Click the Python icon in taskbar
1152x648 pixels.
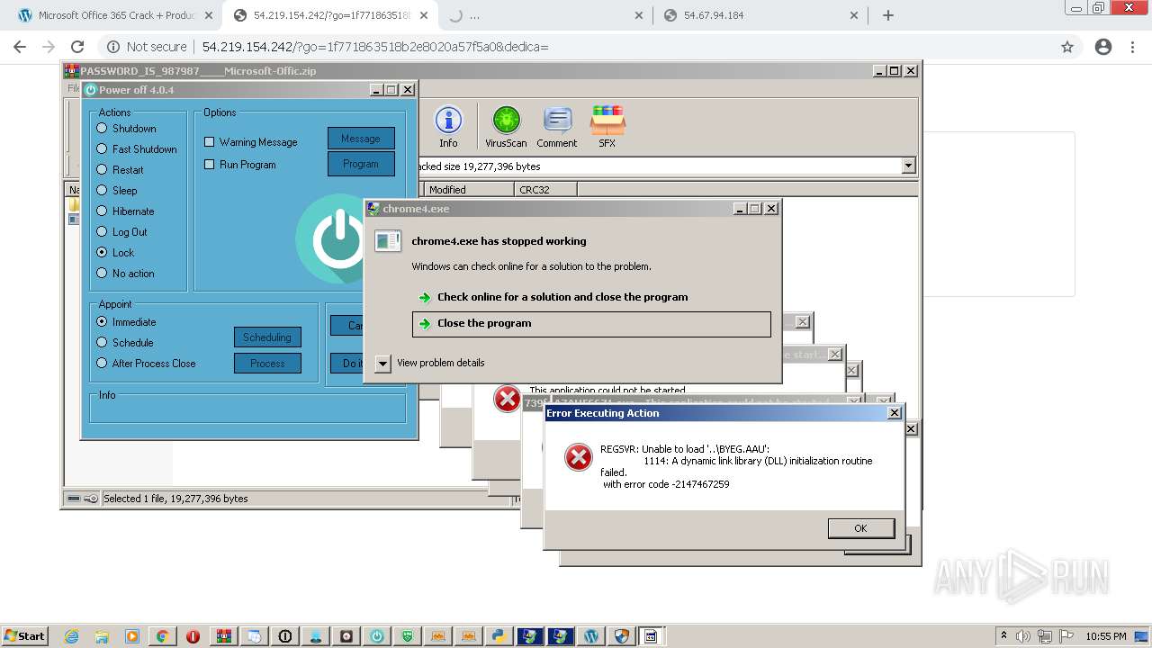point(498,636)
